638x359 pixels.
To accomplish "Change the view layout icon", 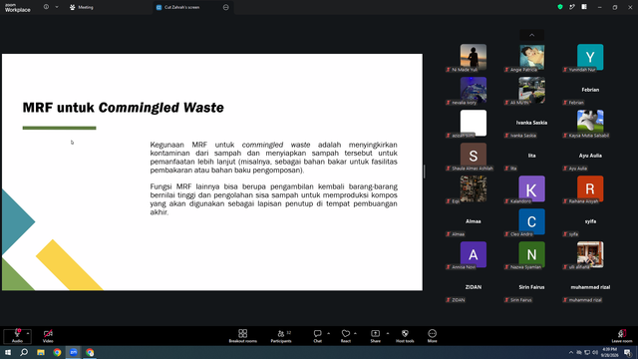I will 584,7.
